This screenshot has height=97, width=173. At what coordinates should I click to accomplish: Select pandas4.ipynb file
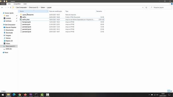tap(26, 32)
